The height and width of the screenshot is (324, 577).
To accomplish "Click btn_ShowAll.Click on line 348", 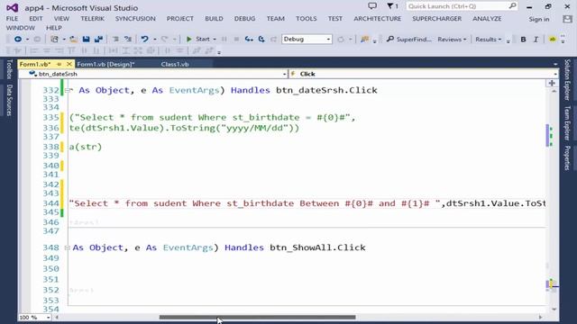I will (x=317, y=247).
